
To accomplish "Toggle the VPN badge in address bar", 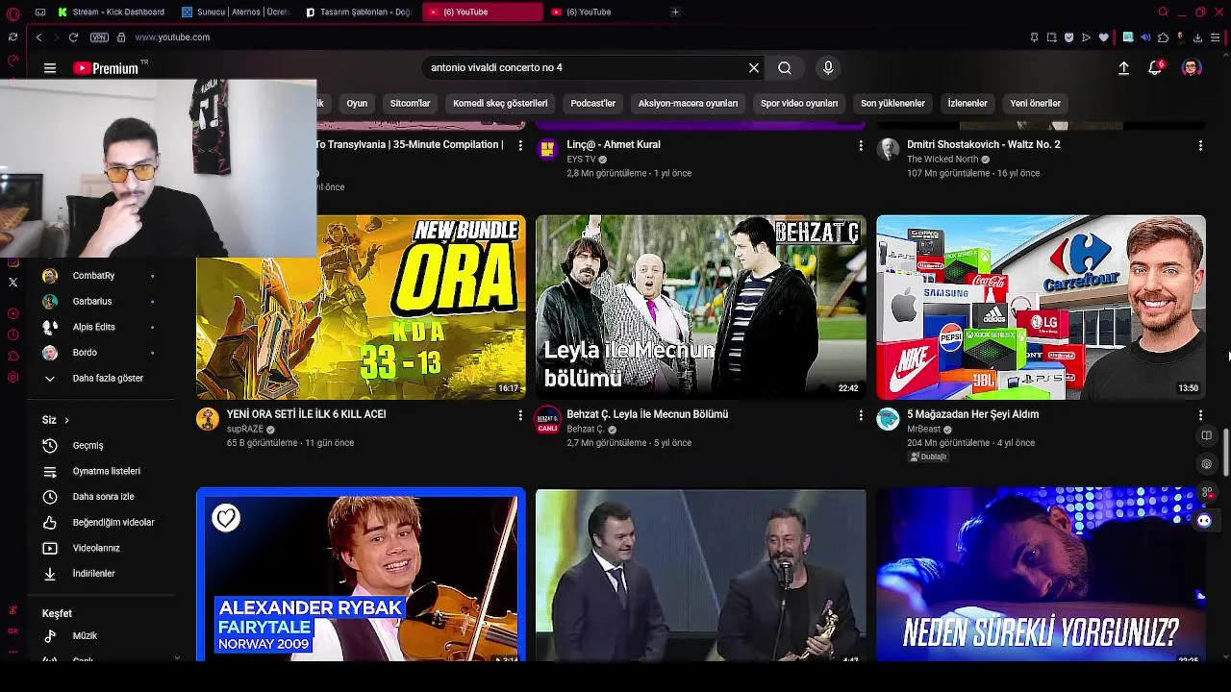I will (x=99, y=37).
